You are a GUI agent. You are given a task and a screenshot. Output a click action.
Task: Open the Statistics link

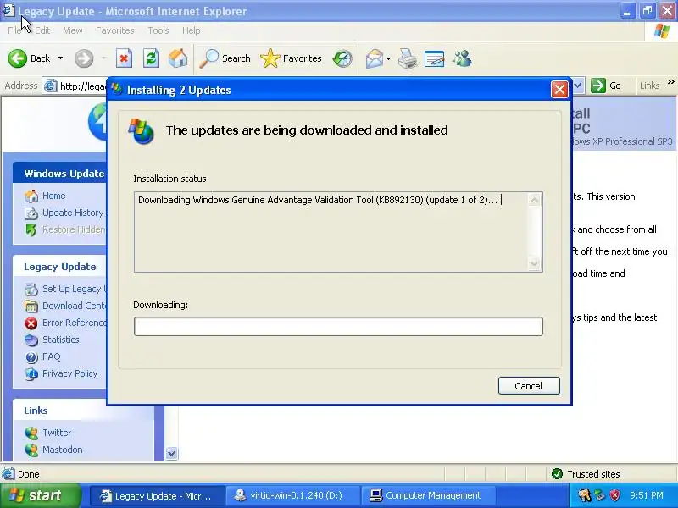(60, 340)
